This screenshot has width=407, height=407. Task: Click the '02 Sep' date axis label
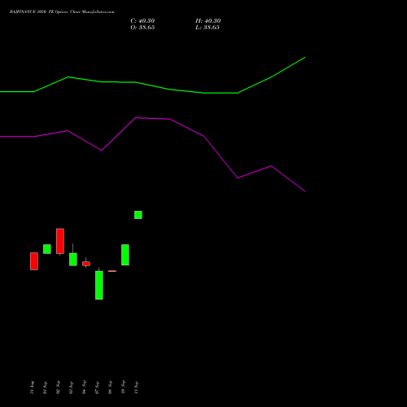coord(58,387)
